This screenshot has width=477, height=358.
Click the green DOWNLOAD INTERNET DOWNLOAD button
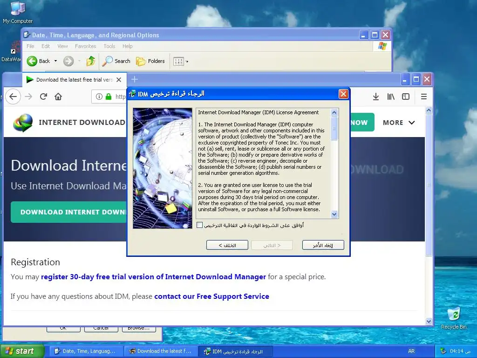pos(69,212)
